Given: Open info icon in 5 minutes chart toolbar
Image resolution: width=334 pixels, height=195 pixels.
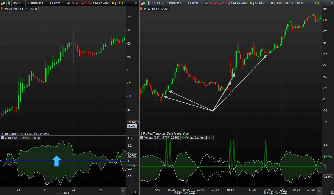Looking at the screenshot, I should pos(206,3).
